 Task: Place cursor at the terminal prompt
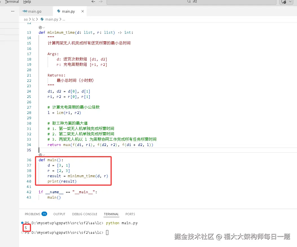coord(108,232)
